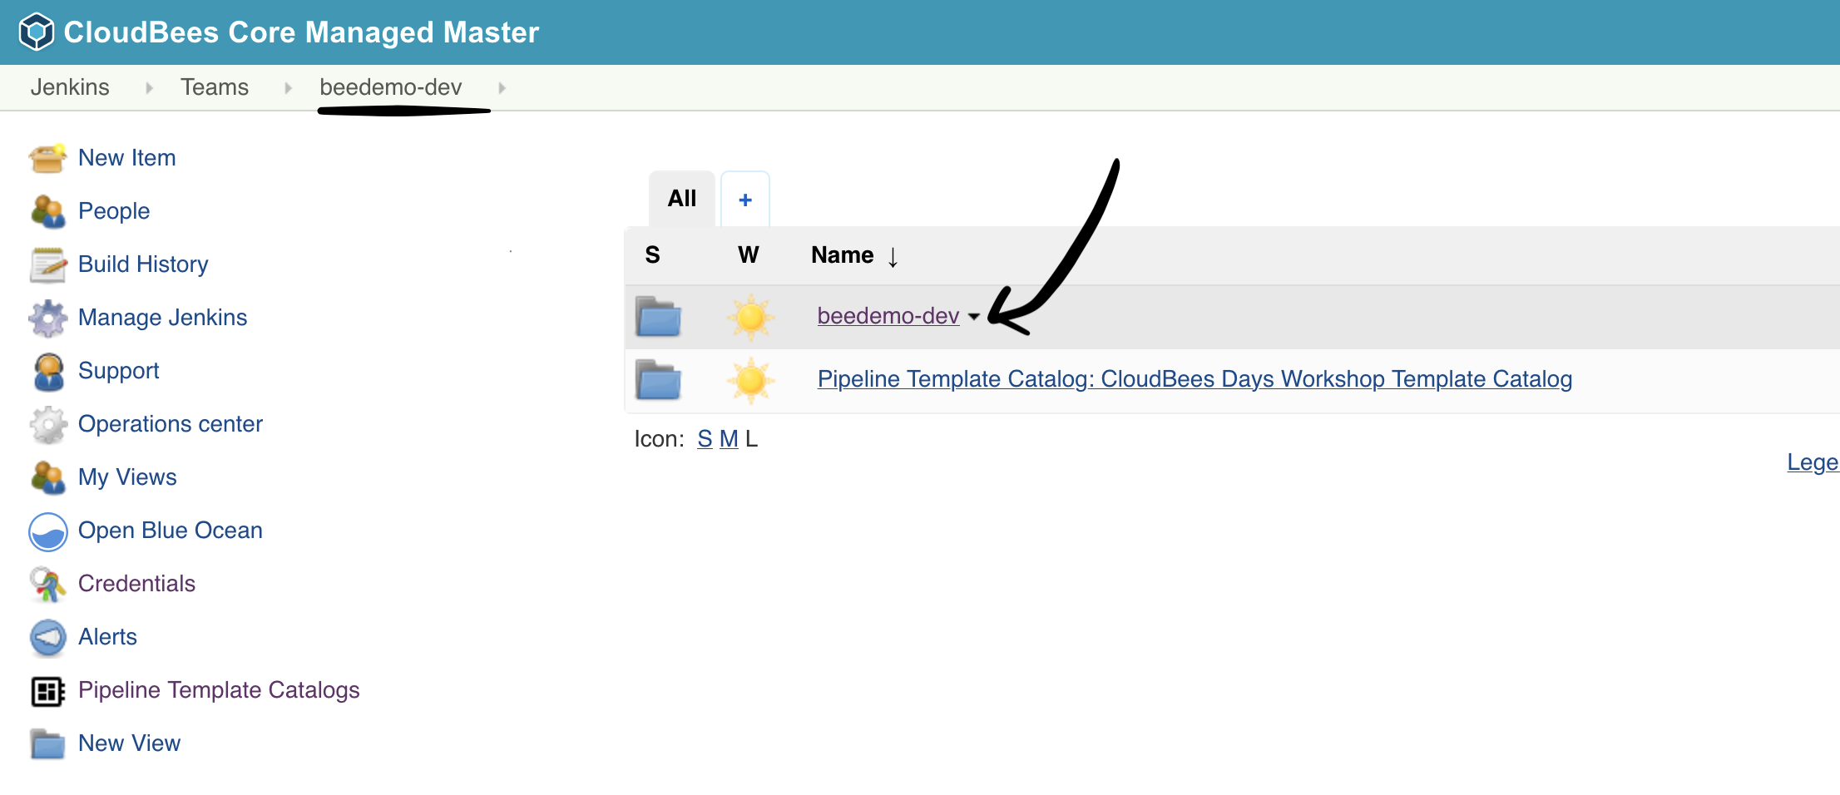Viewport: 1840px width, 795px height.
Task: Open My Views link
Action: click(127, 477)
